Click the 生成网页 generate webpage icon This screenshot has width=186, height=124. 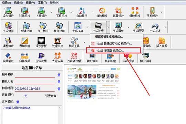(x=138, y=27)
